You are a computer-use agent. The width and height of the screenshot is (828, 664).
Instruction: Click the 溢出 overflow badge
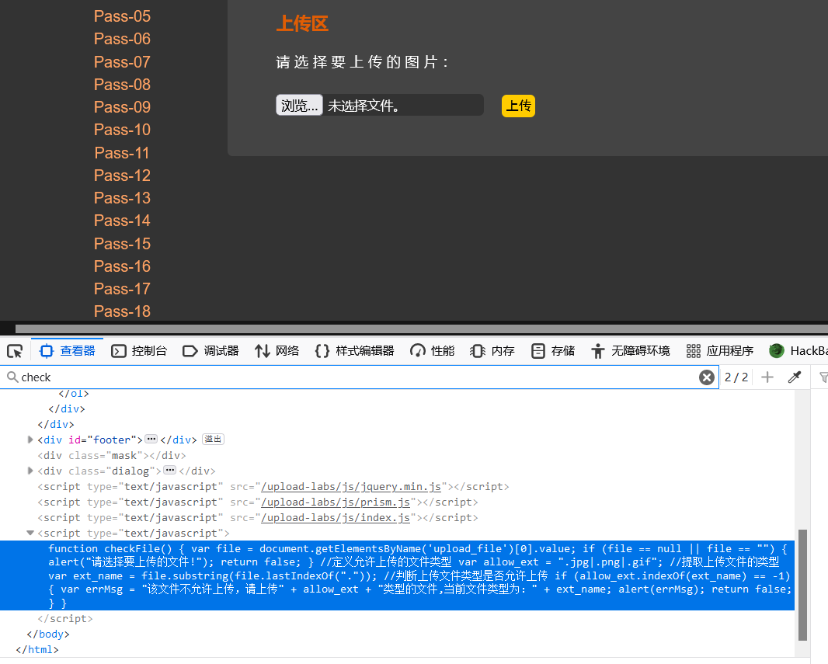pyautogui.click(x=214, y=439)
